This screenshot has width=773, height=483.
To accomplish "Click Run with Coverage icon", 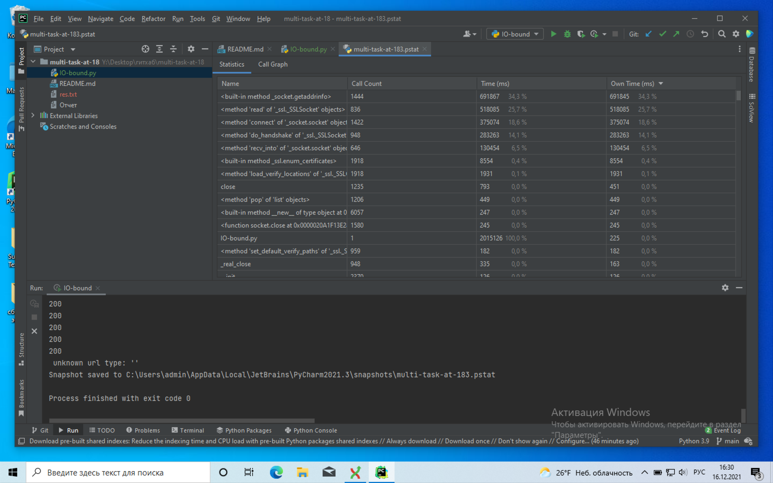I will [x=581, y=34].
